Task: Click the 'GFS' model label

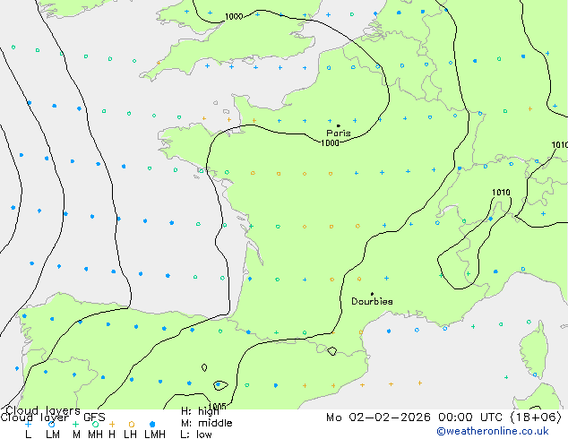Action: pos(94,417)
